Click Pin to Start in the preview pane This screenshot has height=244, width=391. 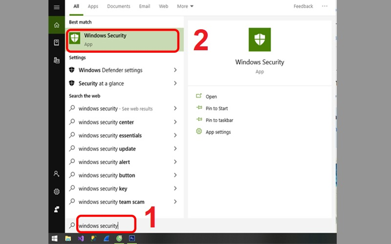217,108
